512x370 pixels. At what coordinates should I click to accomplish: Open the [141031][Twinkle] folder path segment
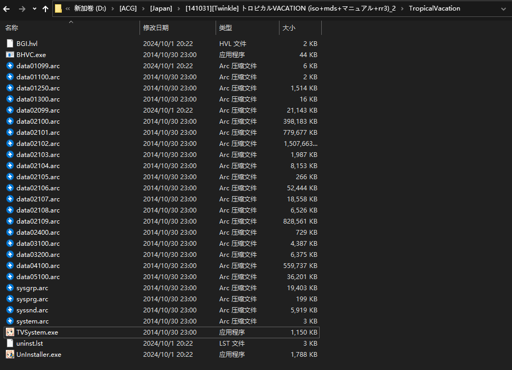290,8
